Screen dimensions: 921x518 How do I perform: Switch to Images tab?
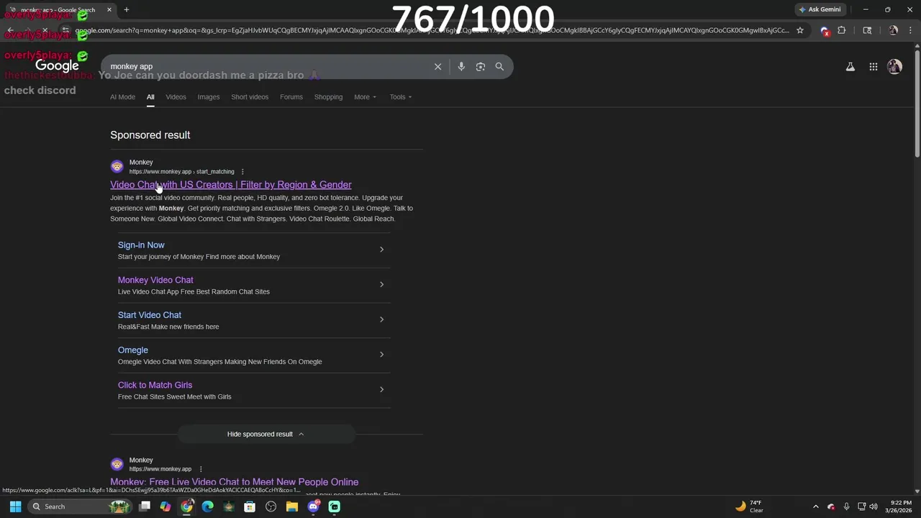(x=209, y=97)
